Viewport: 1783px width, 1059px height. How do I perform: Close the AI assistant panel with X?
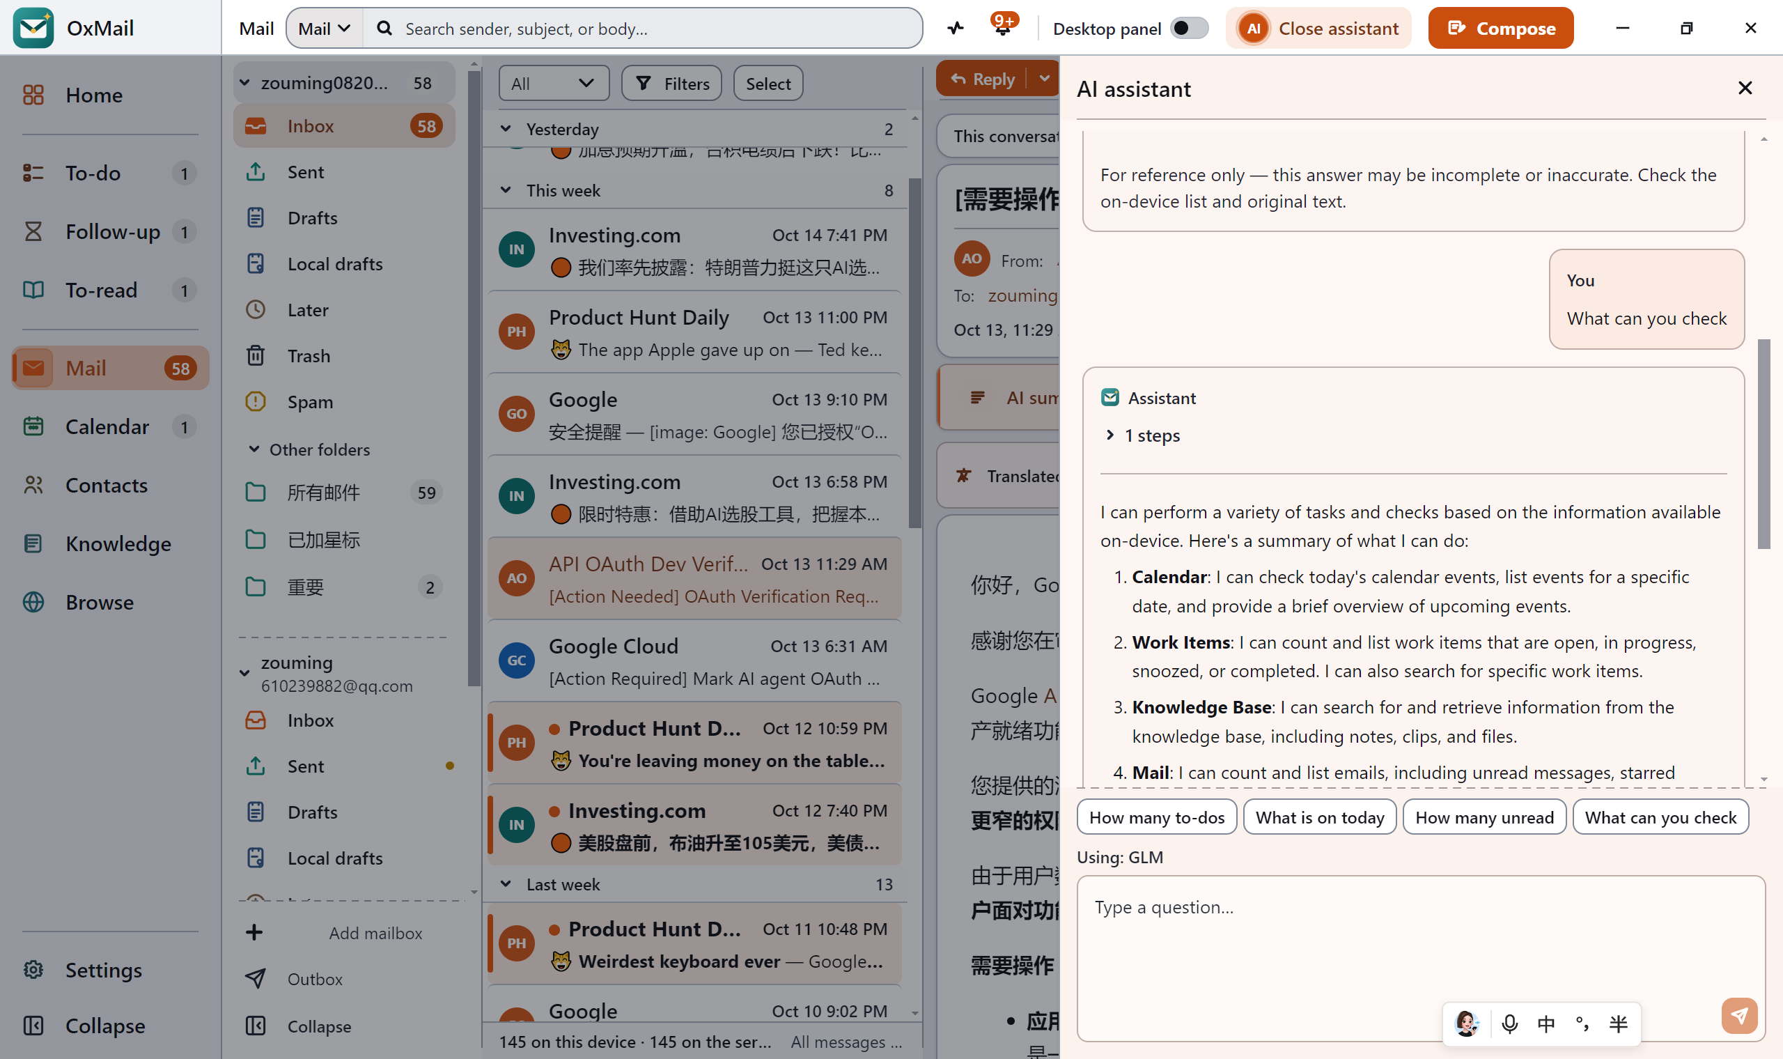click(x=1745, y=88)
